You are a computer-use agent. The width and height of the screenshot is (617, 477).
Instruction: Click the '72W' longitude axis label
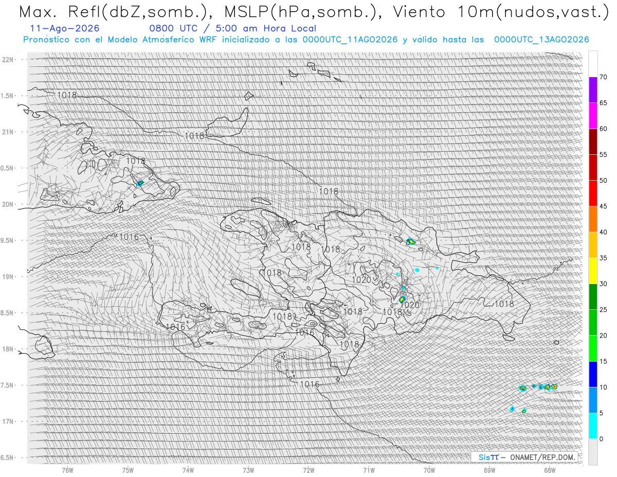[308, 469]
